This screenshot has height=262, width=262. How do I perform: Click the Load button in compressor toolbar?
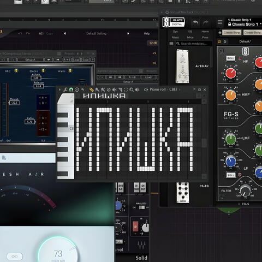click(x=76, y=59)
